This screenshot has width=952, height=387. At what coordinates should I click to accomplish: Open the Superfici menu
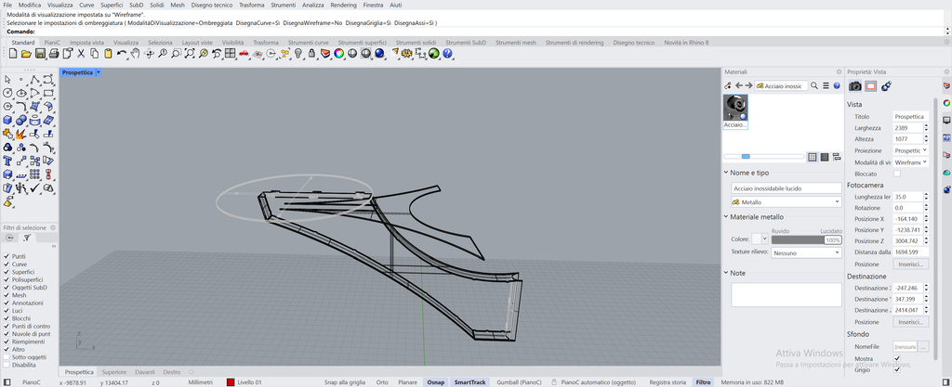(112, 5)
